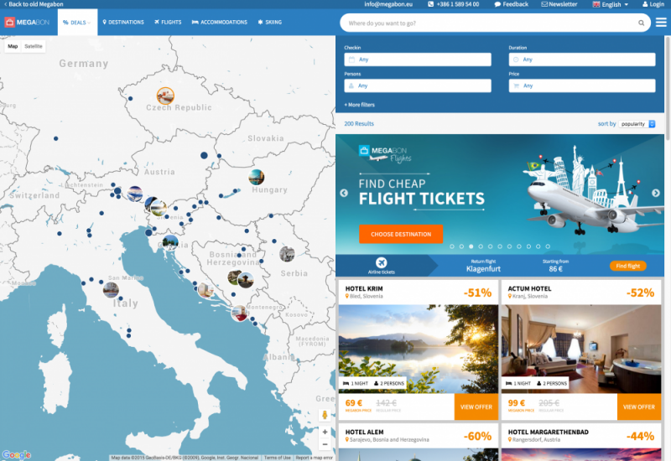671x461 pixels.
Task: Open Newsletter link
Action: click(559, 4)
